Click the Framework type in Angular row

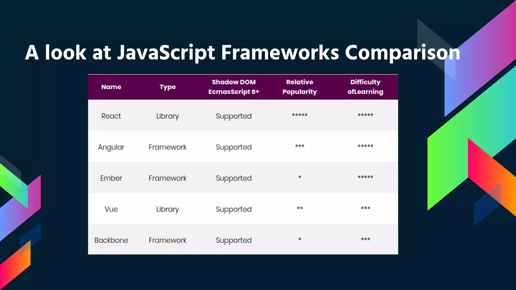(168, 147)
